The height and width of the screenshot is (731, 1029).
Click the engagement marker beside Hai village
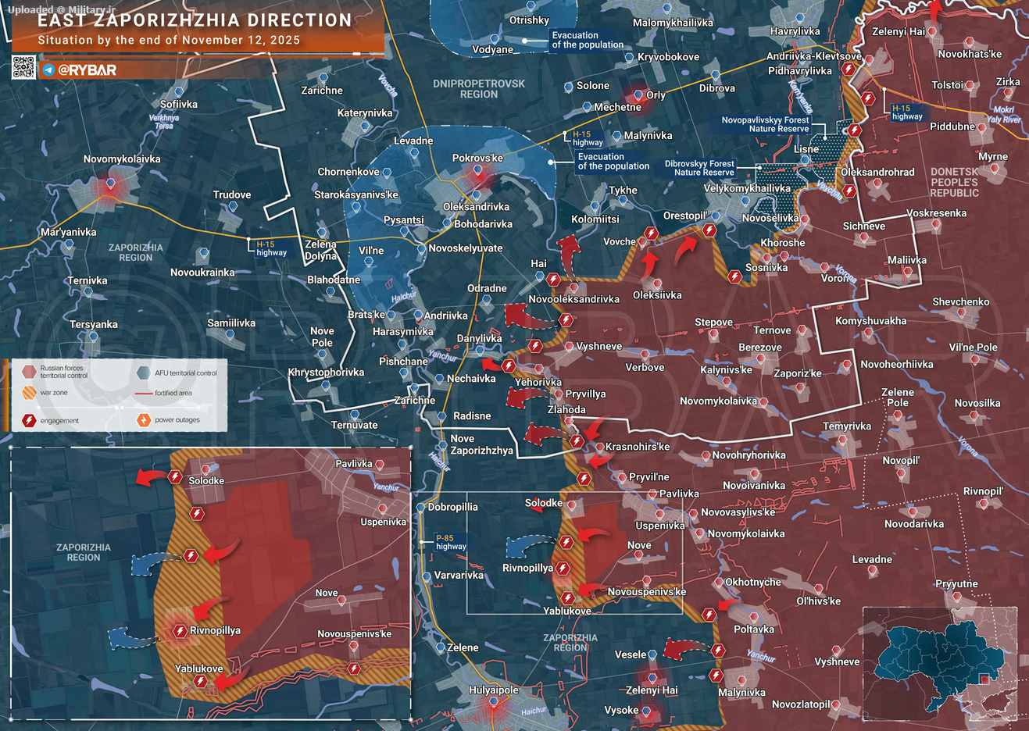553,280
